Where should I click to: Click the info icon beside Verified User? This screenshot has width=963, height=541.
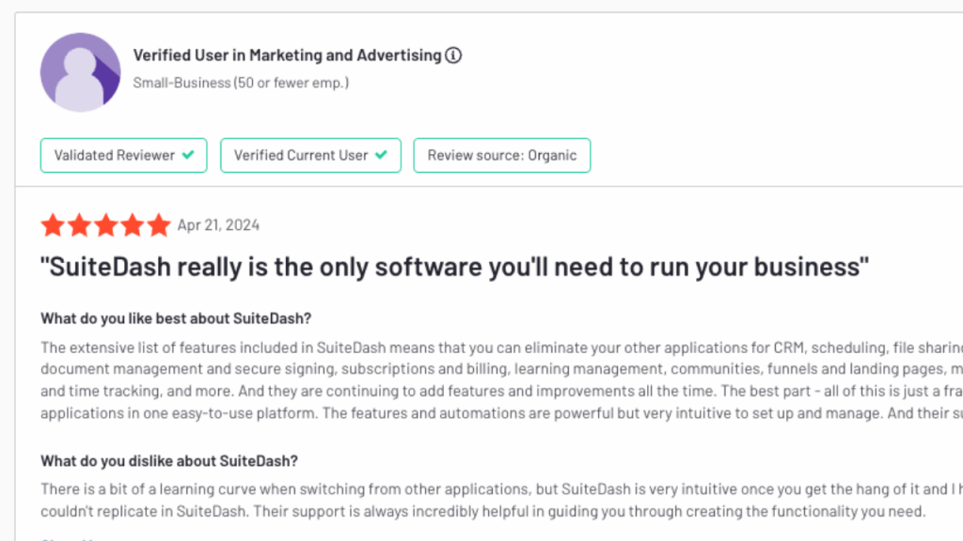tap(453, 55)
